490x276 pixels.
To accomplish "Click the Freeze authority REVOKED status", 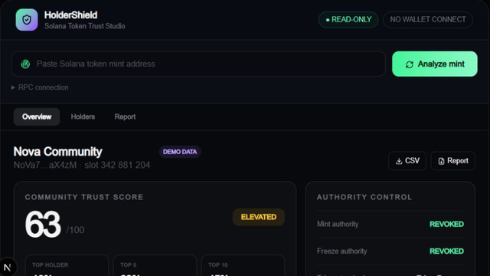I will [x=446, y=251].
